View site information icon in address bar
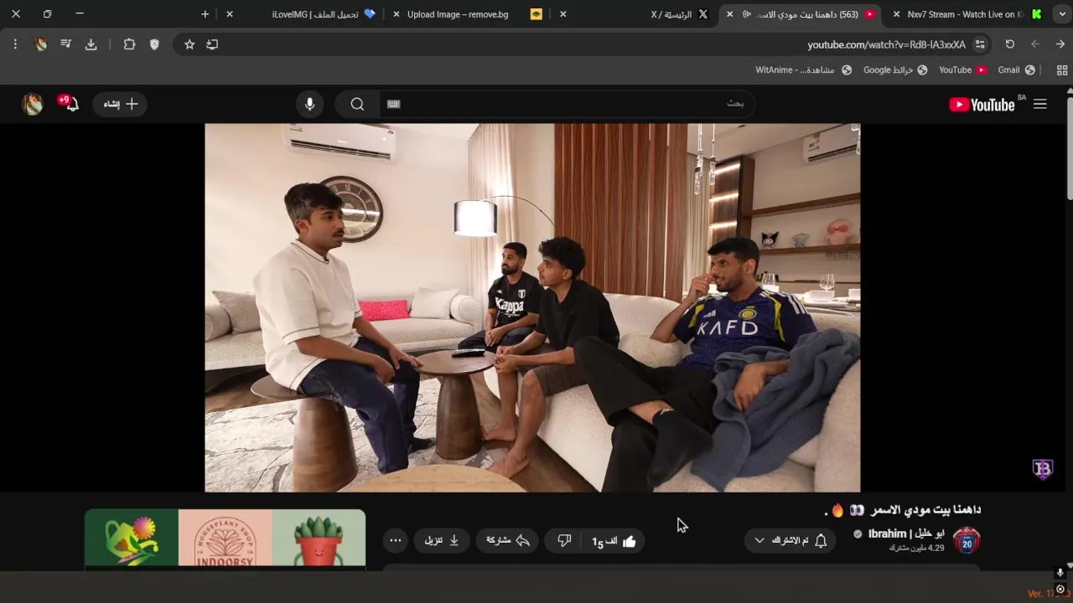The height and width of the screenshot is (603, 1073). point(980,44)
